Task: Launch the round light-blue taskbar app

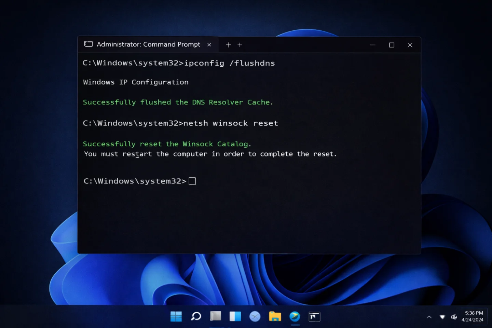Action: [255, 317]
